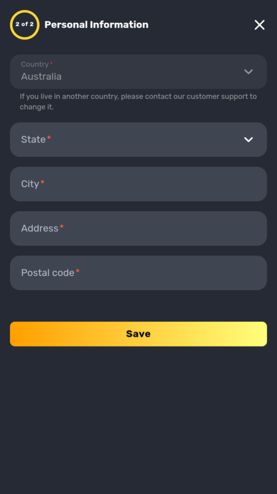The width and height of the screenshot is (277, 494).
Task: Open the State dropdown field
Action: point(138,140)
